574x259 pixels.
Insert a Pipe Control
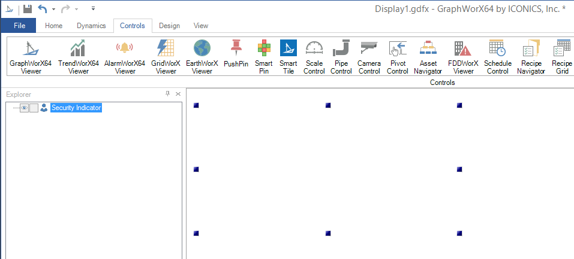341,57
